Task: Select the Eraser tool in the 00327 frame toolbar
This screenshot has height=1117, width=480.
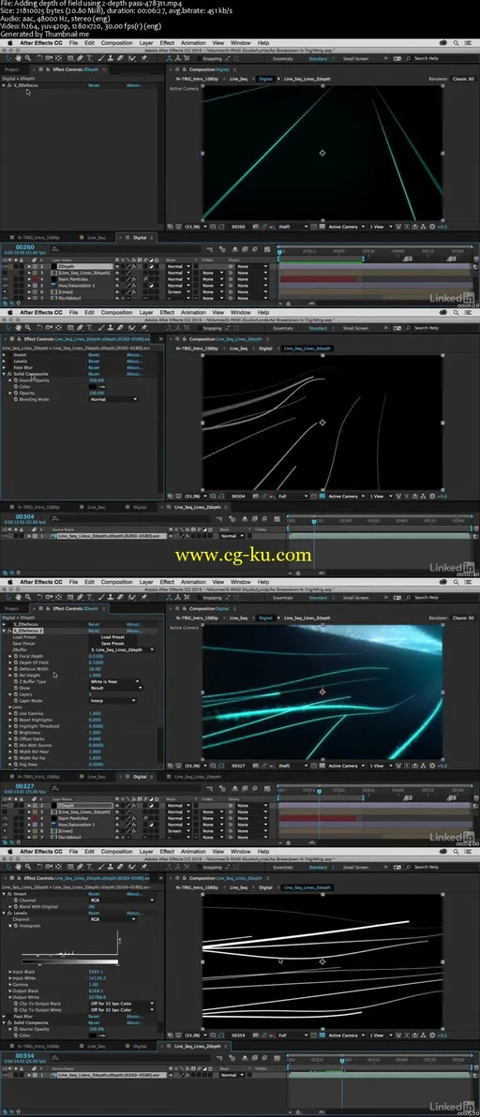Action: (120, 597)
